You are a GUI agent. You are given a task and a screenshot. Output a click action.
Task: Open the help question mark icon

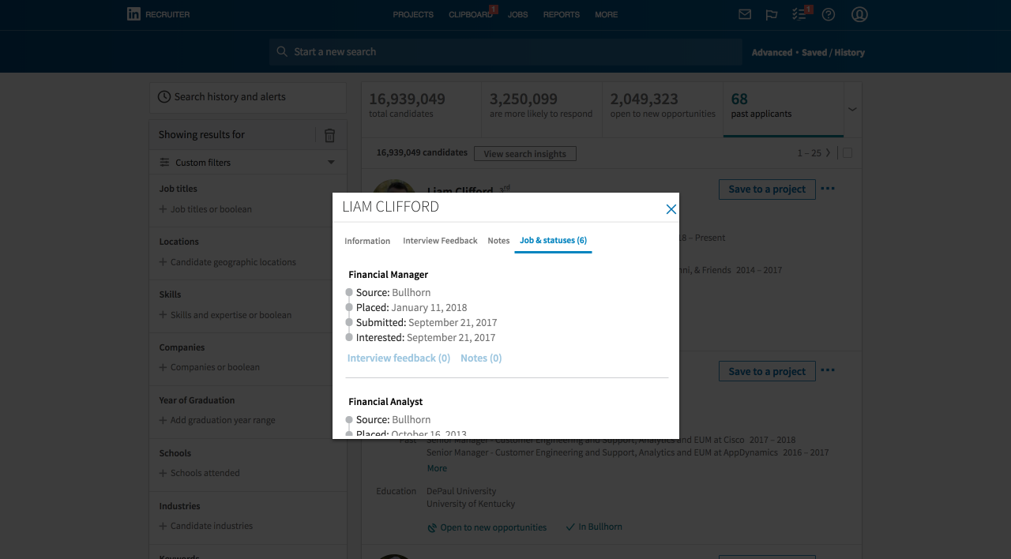coord(829,14)
